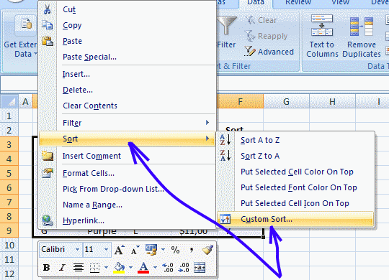Expand the Sort submenu arrow

tap(207, 139)
